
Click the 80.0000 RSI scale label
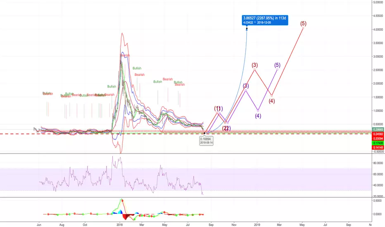(378, 163)
